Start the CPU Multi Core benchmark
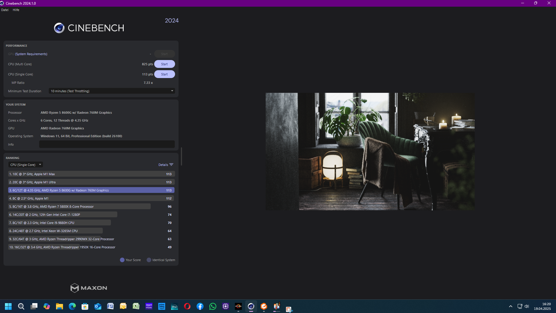 tap(164, 64)
